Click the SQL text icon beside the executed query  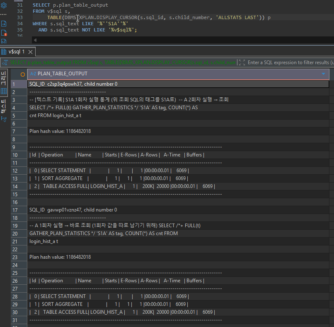[5, 63]
